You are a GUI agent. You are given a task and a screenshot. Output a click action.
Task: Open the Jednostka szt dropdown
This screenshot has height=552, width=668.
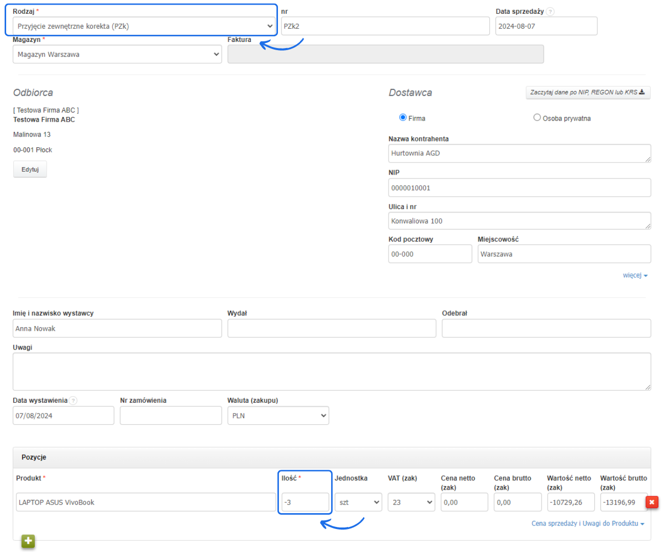pyautogui.click(x=358, y=502)
